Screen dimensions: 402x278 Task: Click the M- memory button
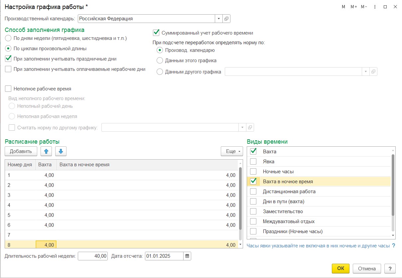tap(364, 7)
